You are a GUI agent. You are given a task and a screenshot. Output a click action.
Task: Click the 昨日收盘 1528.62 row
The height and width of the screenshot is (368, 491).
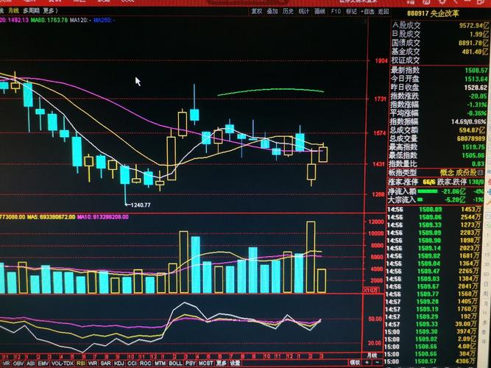[x=439, y=88]
